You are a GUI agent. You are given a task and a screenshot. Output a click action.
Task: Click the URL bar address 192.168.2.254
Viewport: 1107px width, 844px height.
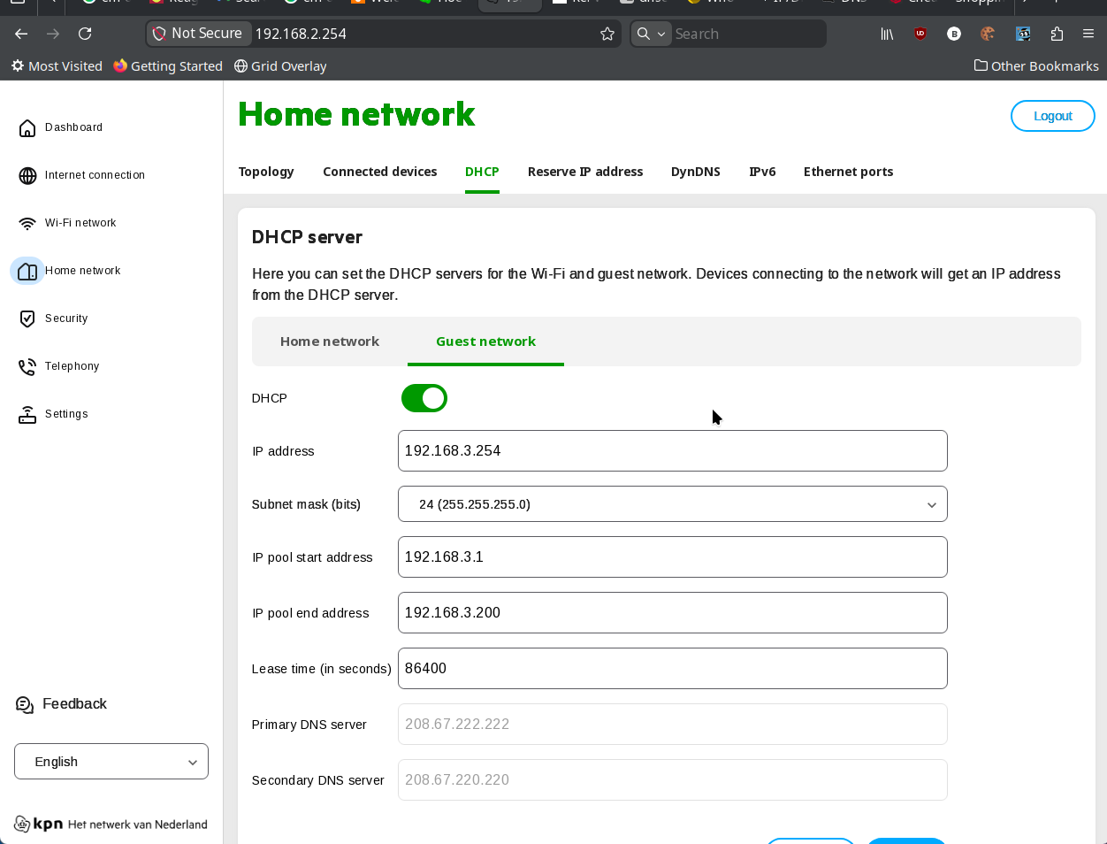tap(301, 34)
